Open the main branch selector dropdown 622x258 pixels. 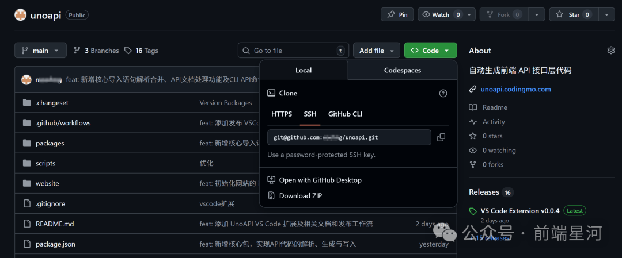40,50
